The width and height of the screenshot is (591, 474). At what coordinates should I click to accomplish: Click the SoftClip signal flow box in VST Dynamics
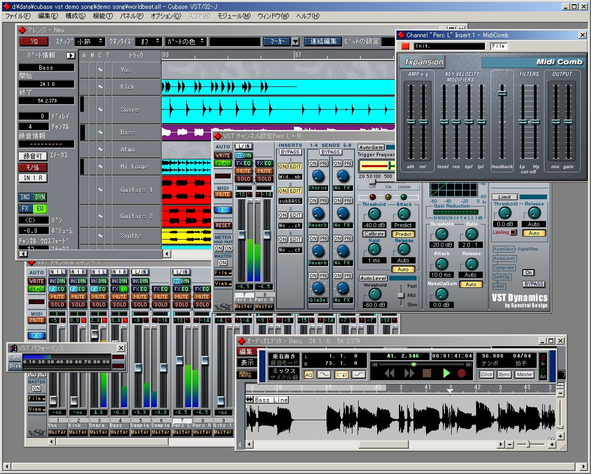pyautogui.click(x=501, y=277)
